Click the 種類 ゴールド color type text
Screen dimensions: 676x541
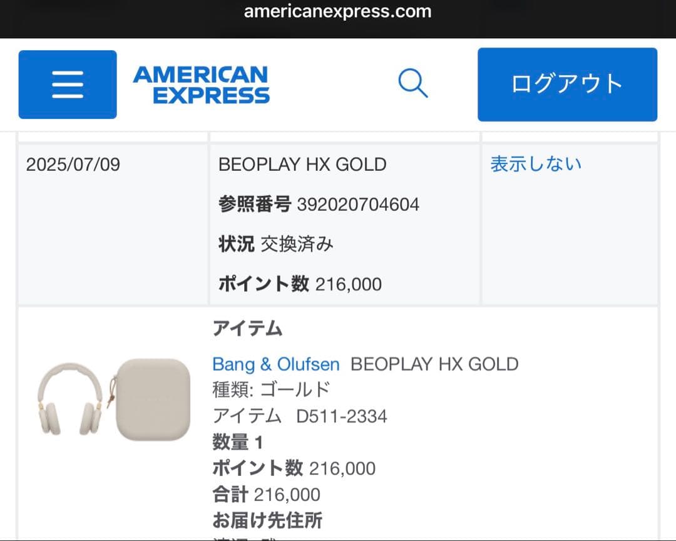pyautogui.click(x=270, y=389)
